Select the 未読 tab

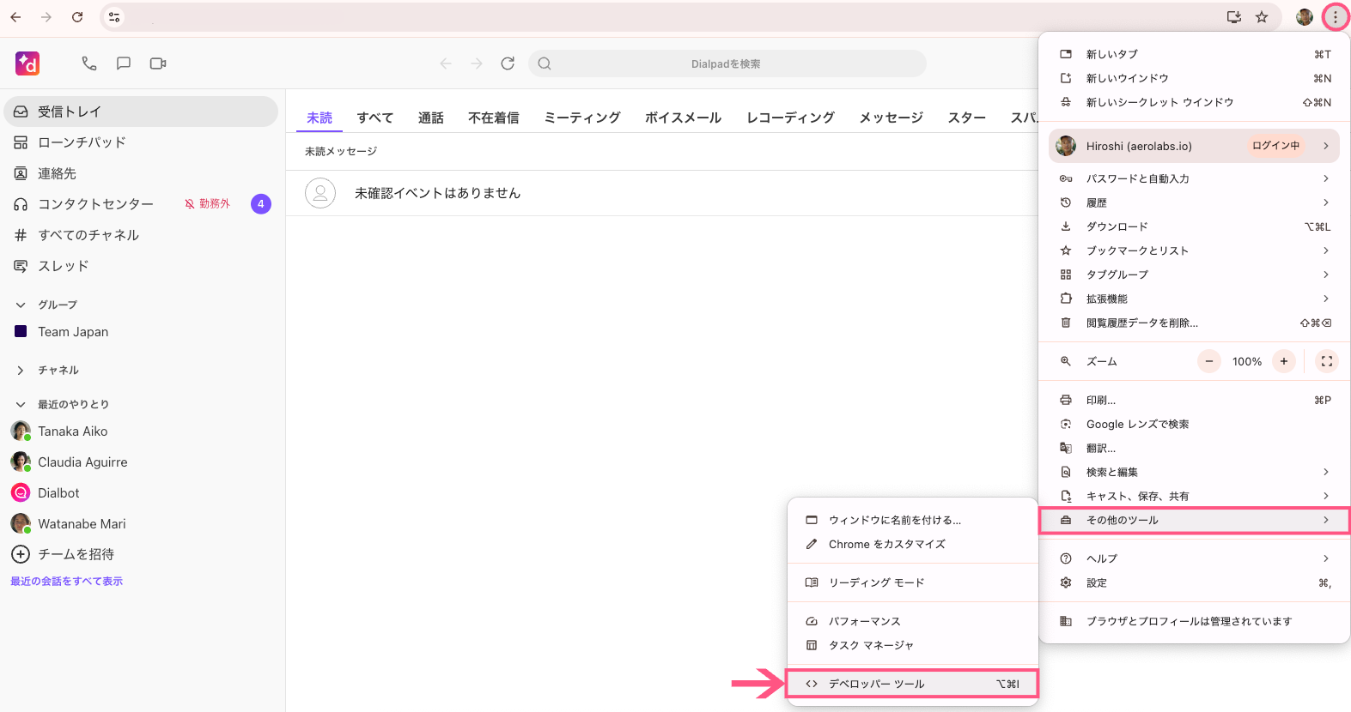tap(319, 118)
